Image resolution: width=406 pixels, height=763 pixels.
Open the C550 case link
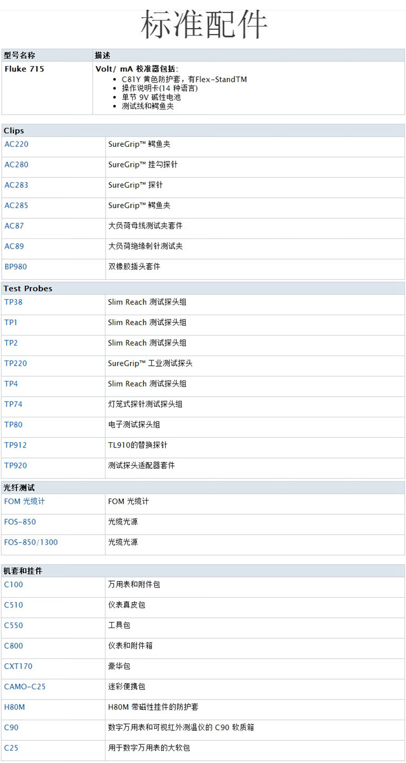(x=14, y=625)
